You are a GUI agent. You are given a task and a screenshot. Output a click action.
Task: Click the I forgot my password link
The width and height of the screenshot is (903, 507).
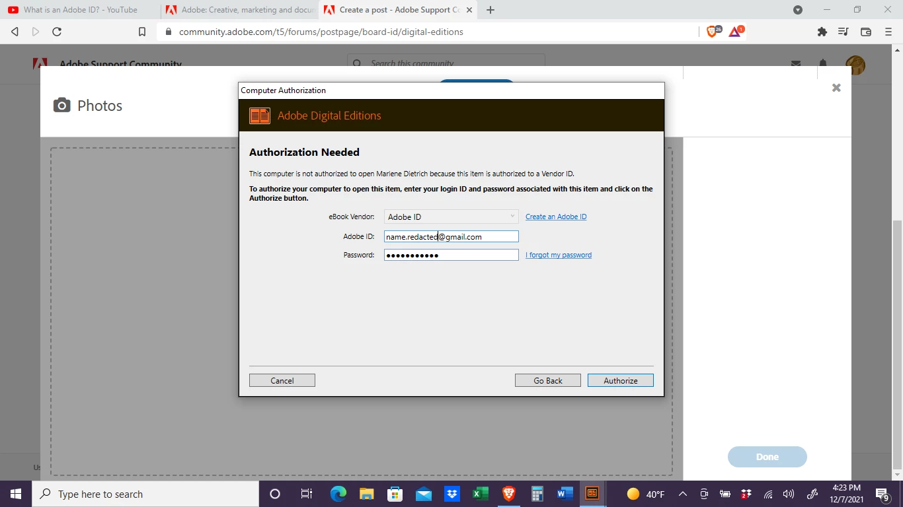coord(559,255)
